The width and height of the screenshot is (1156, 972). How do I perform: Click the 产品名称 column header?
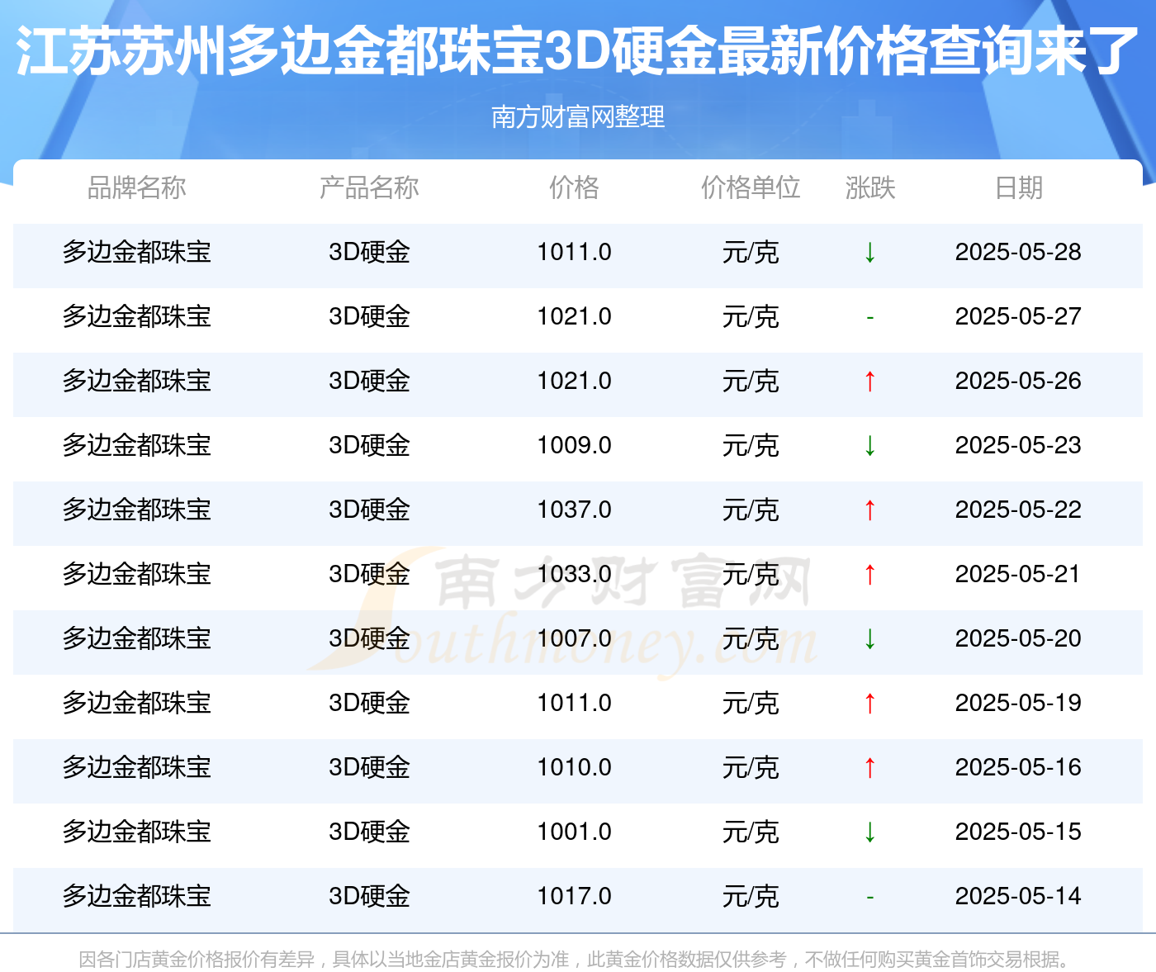(369, 187)
